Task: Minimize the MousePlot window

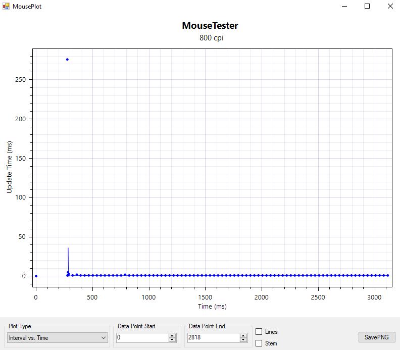Action: tap(344, 7)
